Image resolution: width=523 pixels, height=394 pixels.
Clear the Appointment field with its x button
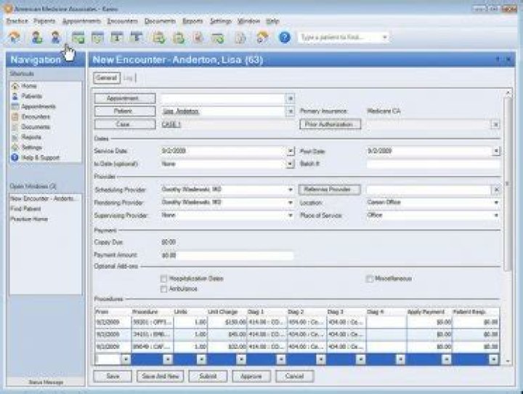pos(290,99)
